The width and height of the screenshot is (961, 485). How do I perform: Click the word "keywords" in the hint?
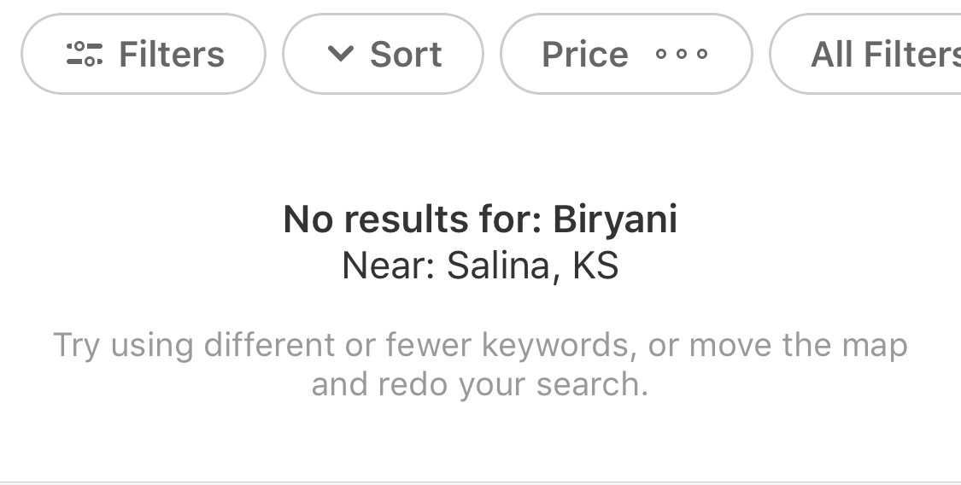click(x=555, y=345)
